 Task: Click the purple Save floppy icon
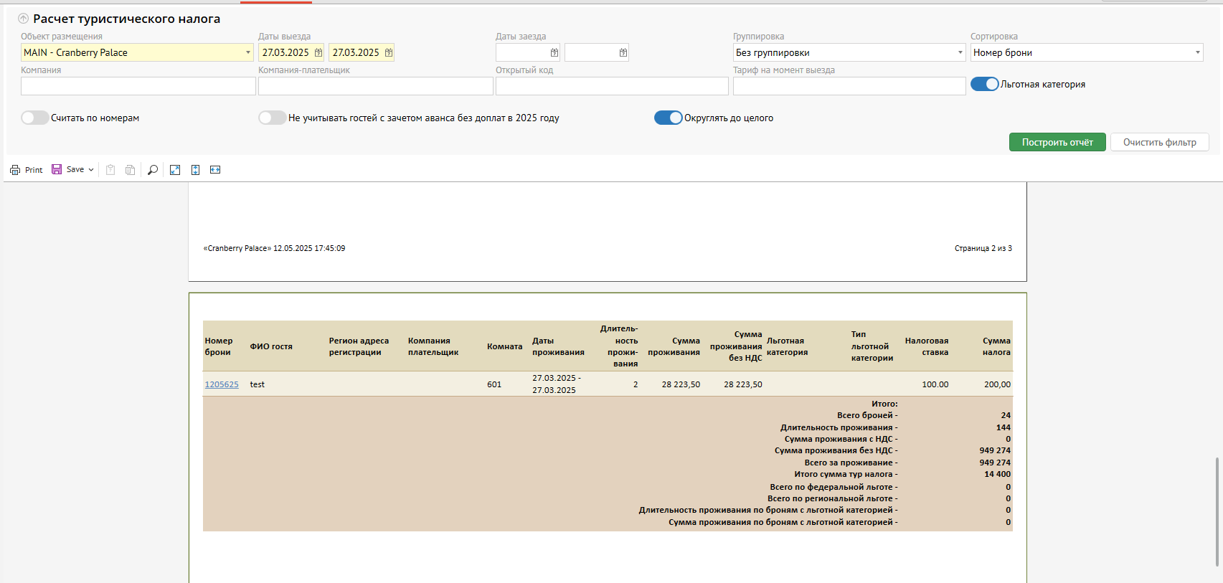[x=57, y=169]
